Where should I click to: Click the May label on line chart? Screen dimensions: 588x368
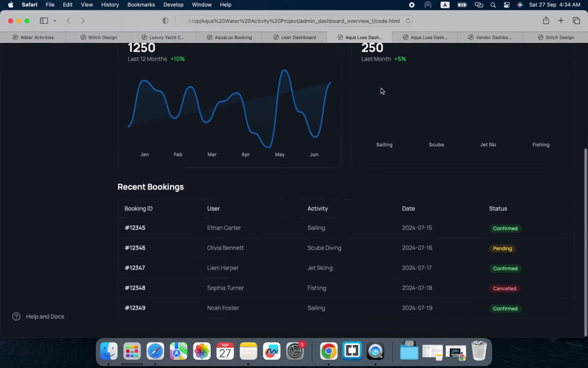280,154
